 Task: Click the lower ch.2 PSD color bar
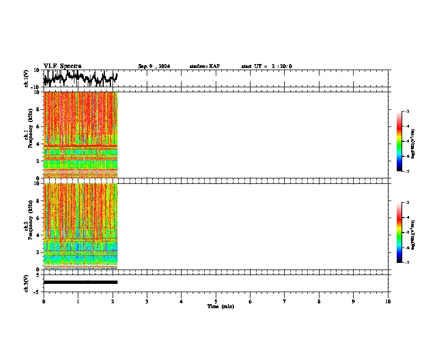(399, 233)
